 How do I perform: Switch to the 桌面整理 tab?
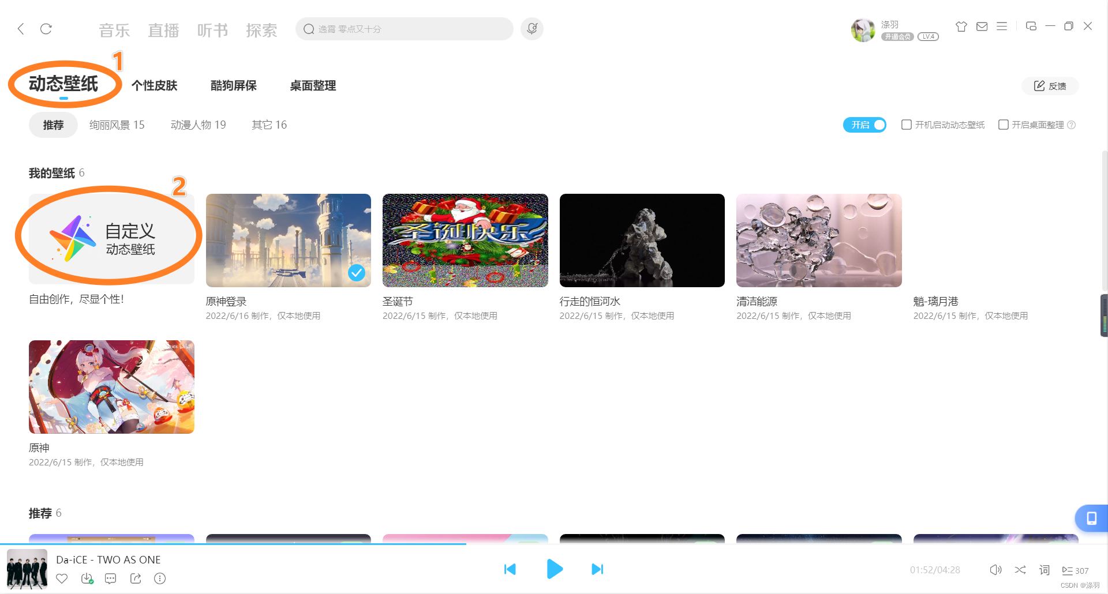pos(313,86)
